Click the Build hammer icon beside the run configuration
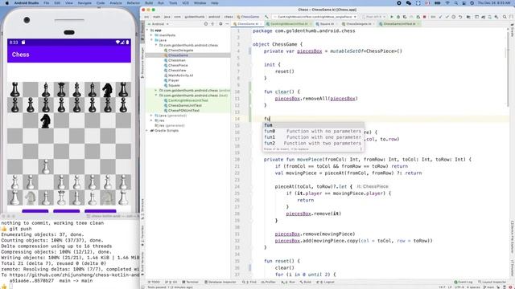This screenshot has height=289, width=515. [x=266, y=17]
